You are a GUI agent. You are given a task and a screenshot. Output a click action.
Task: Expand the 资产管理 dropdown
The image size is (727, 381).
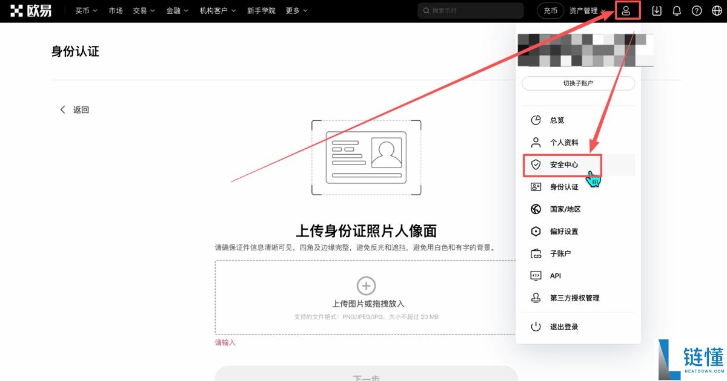click(584, 10)
